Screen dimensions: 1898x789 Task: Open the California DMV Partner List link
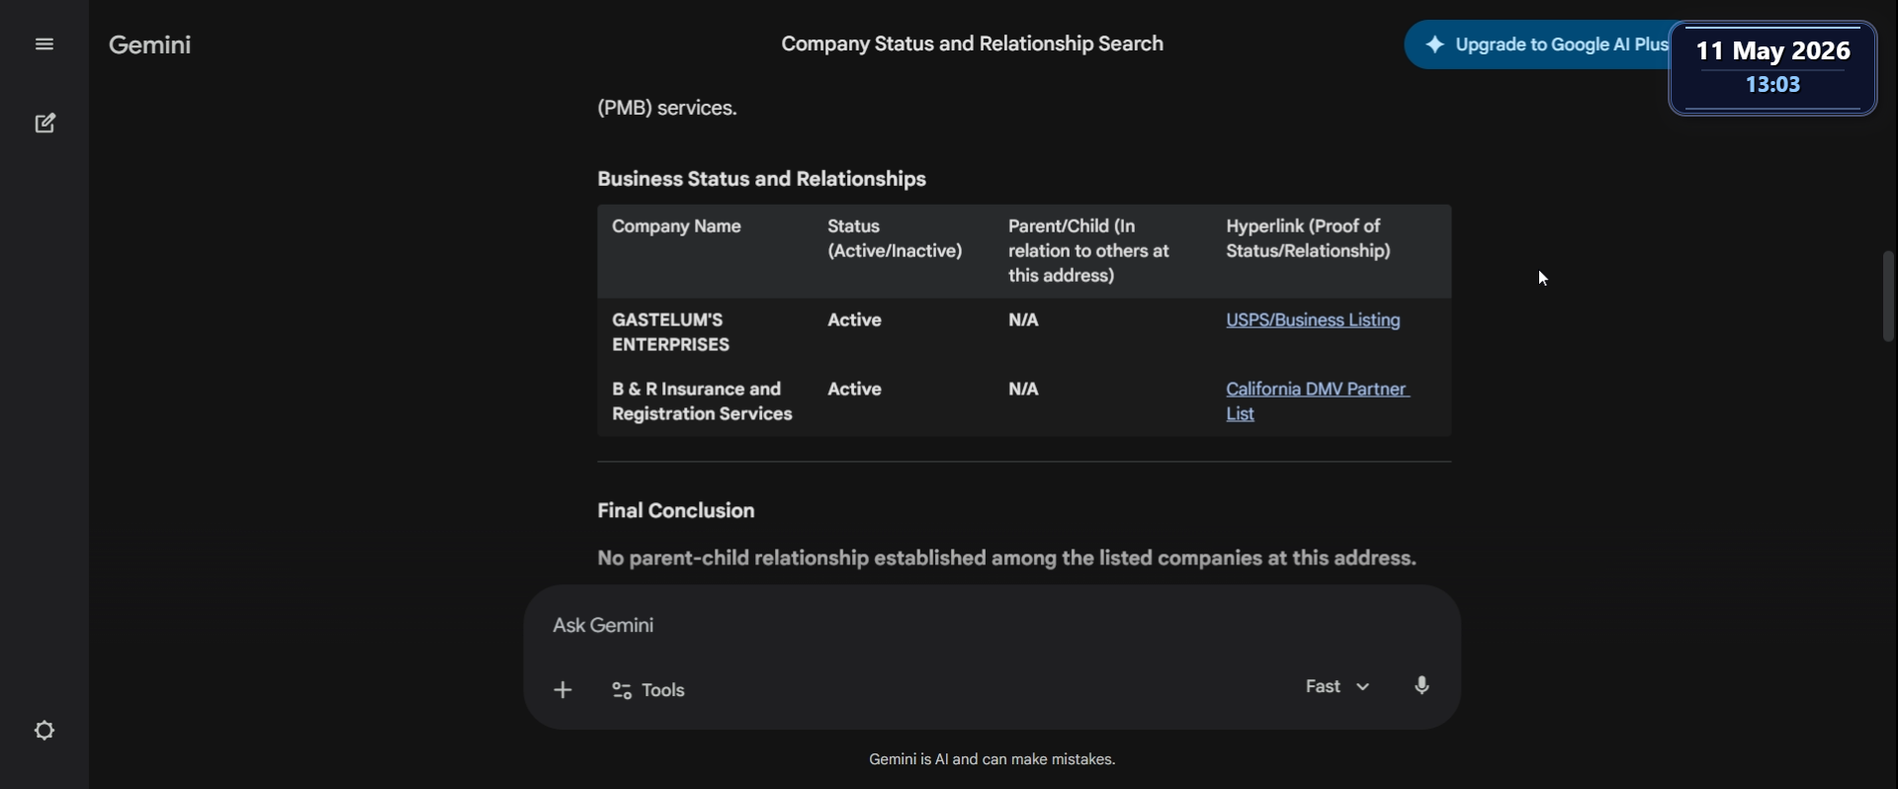[1317, 401]
